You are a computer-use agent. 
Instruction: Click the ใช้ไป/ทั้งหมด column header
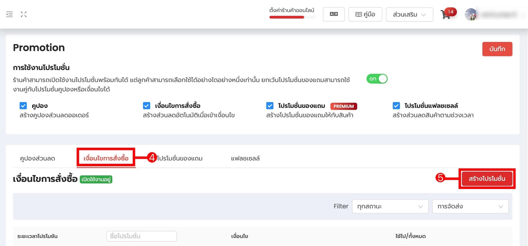[x=410, y=236]
